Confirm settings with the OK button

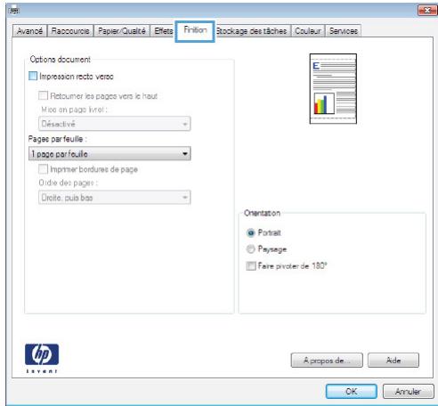click(x=352, y=392)
